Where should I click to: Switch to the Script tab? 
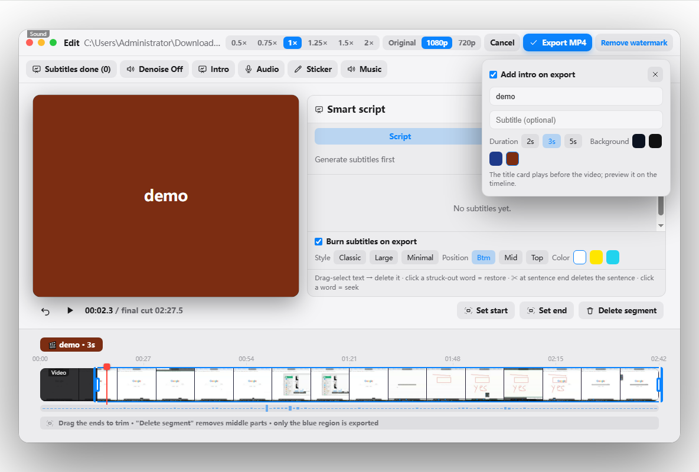400,136
